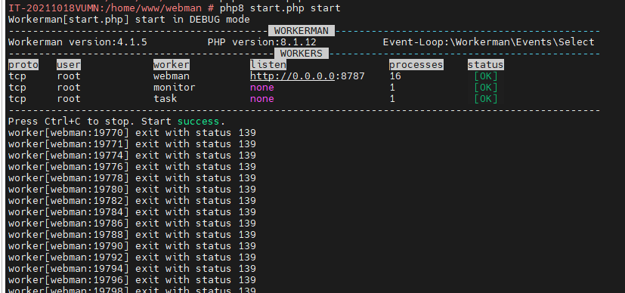Click the 'monitor' worker name

174,87
